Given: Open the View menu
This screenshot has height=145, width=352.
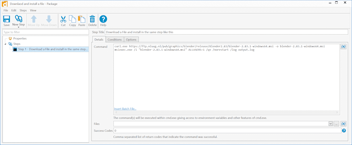Looking at the screenshot, I should click(33, 10).
